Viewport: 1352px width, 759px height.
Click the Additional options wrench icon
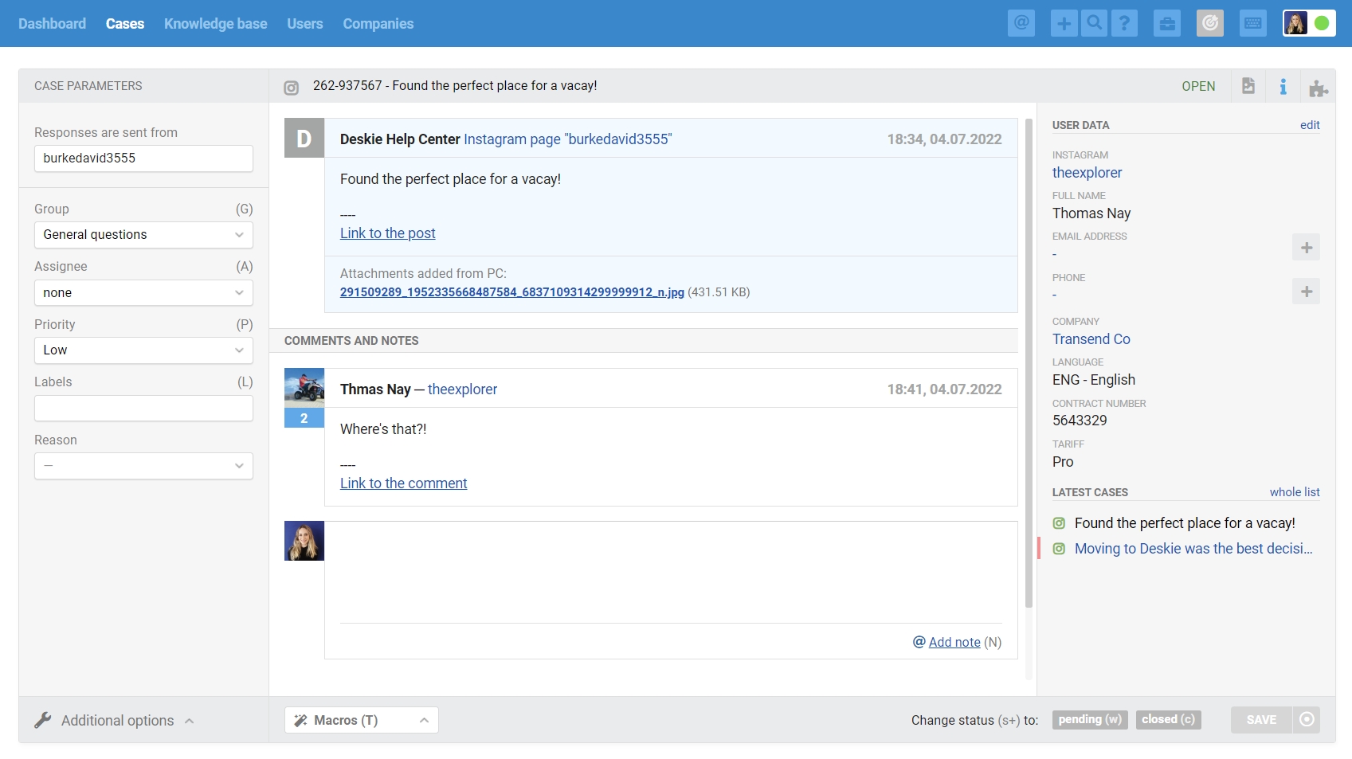point(43,720)
